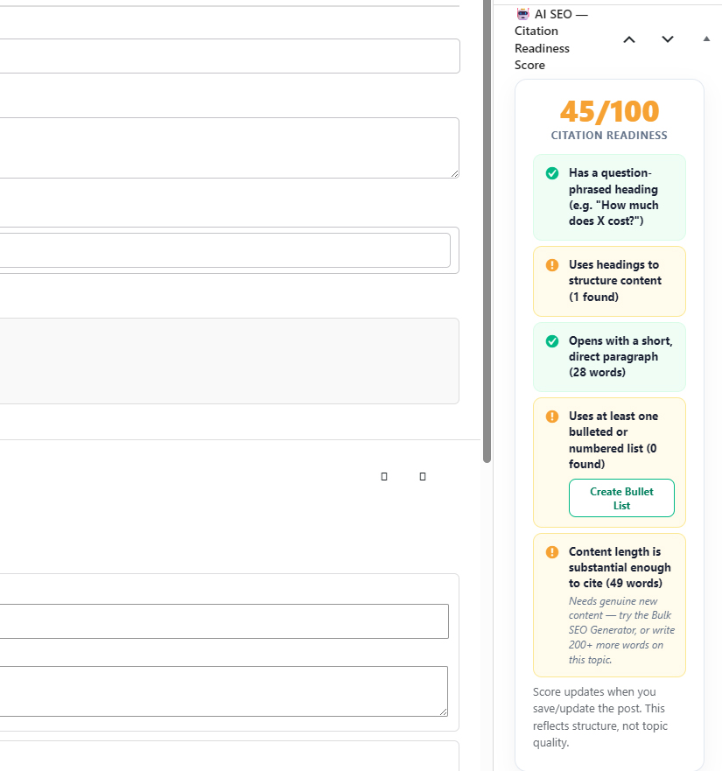
Task: Click green check beside question-phrased heading
Action: coord(552,173)
